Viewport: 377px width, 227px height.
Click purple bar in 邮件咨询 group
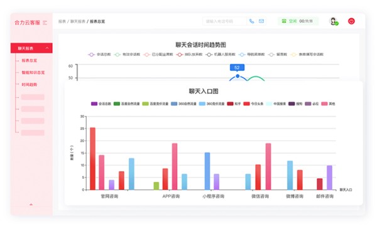329,177
